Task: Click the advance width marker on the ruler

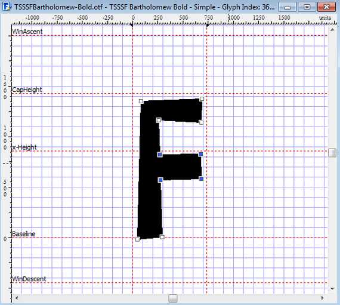Action: pos(208,26)
